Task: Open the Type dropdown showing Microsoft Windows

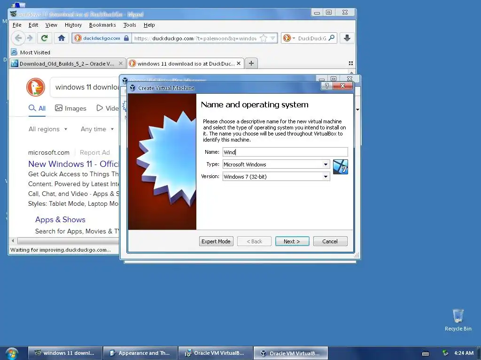Action: click(x=276, y=165)
